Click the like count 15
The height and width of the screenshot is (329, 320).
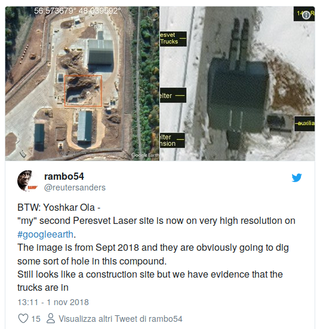coord(36,319)
